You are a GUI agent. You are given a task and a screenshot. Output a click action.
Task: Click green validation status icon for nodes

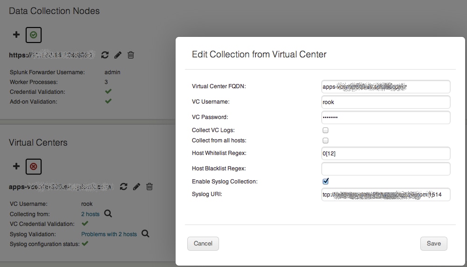[33, 35]
